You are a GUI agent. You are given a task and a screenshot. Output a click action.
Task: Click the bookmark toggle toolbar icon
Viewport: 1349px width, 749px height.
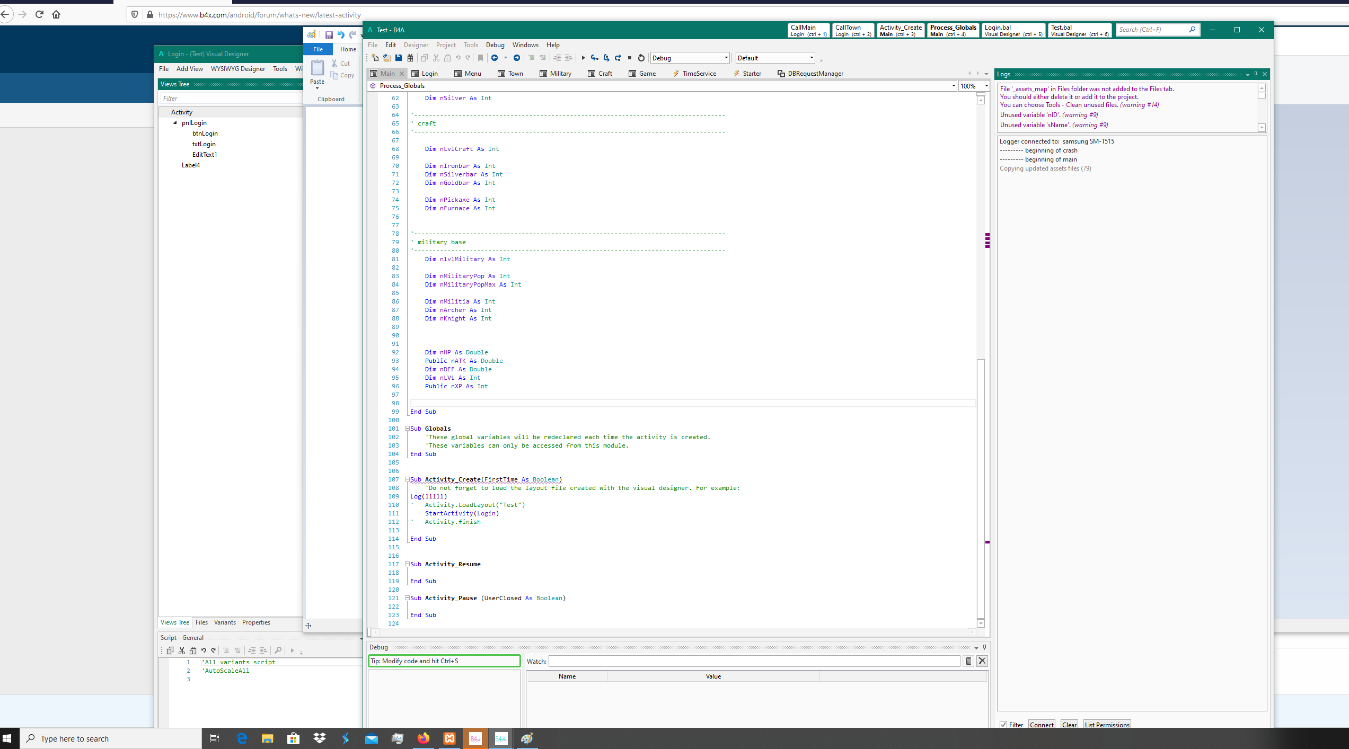(x=480, y=58)
